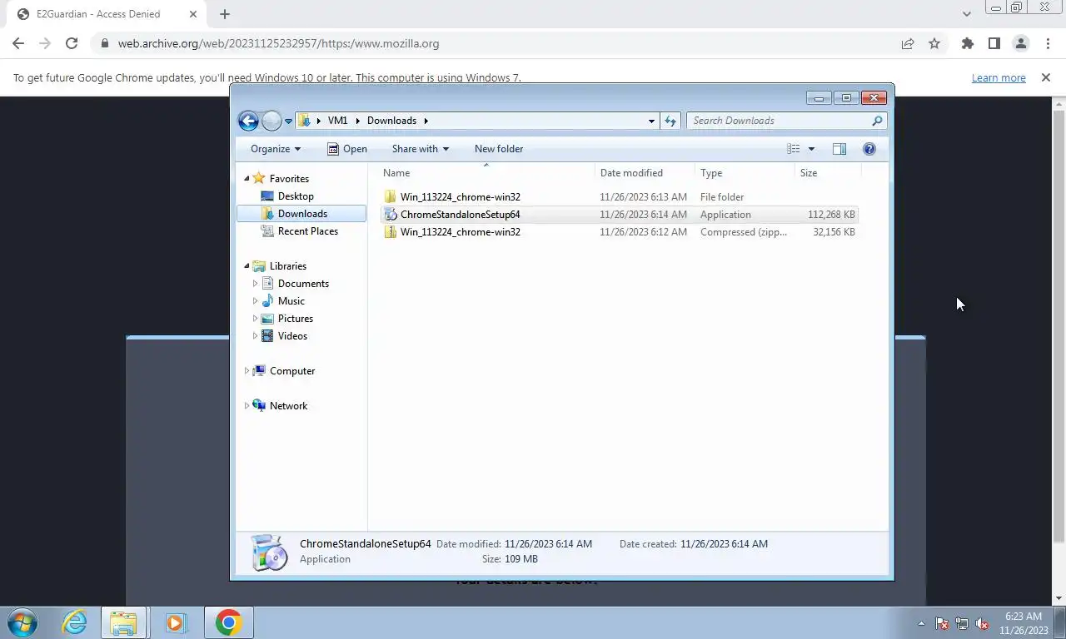Viewport: 1066px width, 639px height.
Task: Open Chrome Extensions puzzle icon
Action: pyautogui.click(x=967, y=43)
